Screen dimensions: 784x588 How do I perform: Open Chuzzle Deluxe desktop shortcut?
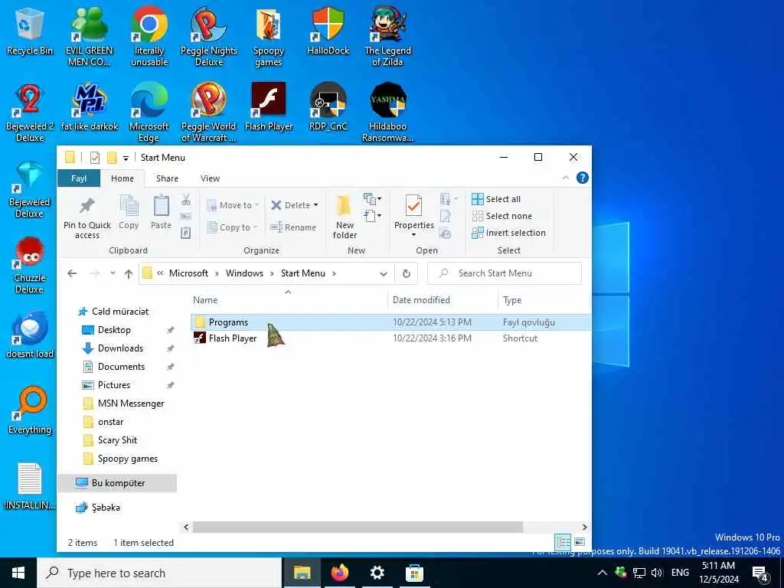coord(30,266)
